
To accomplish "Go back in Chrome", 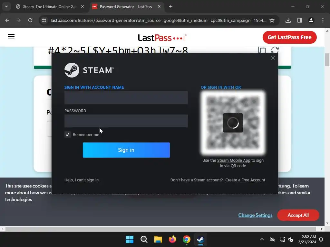I will click(x=7, y=20).
